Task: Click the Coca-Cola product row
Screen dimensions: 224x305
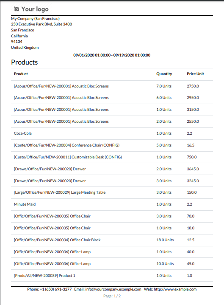Action: [x=112, y=133]
